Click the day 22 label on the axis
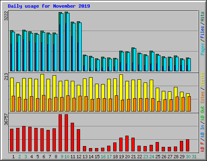207x161 pixels. click(x=139, y=157)
